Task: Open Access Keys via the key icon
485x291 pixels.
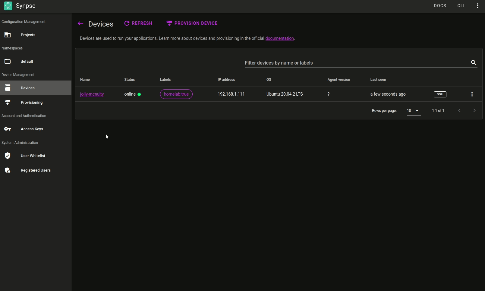Action: click(x=8, y=129)
